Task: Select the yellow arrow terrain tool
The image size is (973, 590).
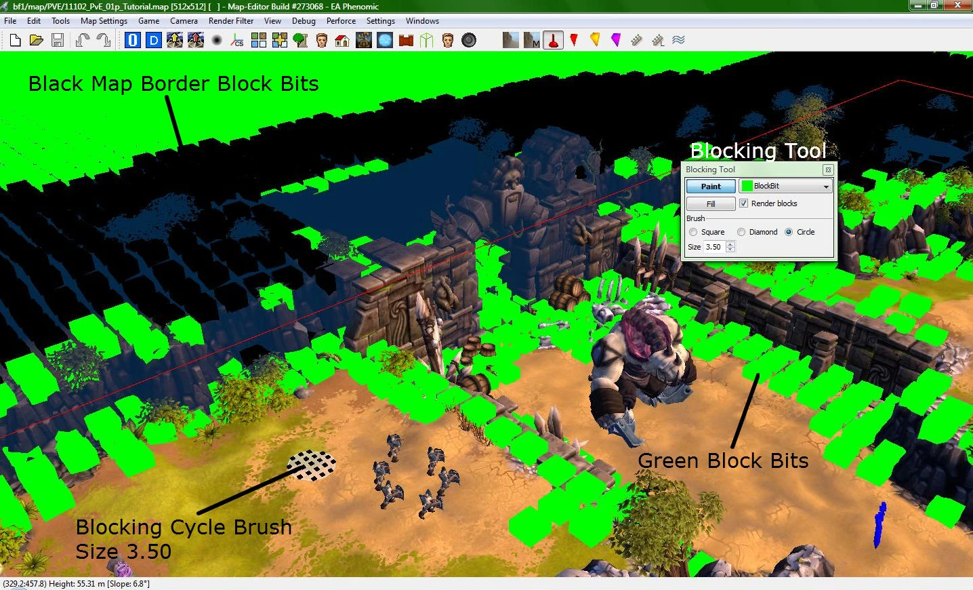Action: tap(175, 41)
